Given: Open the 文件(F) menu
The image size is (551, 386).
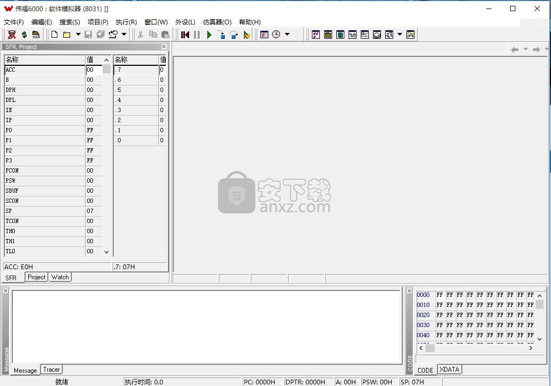Looking at the screenshot, I should coord(14,22).
